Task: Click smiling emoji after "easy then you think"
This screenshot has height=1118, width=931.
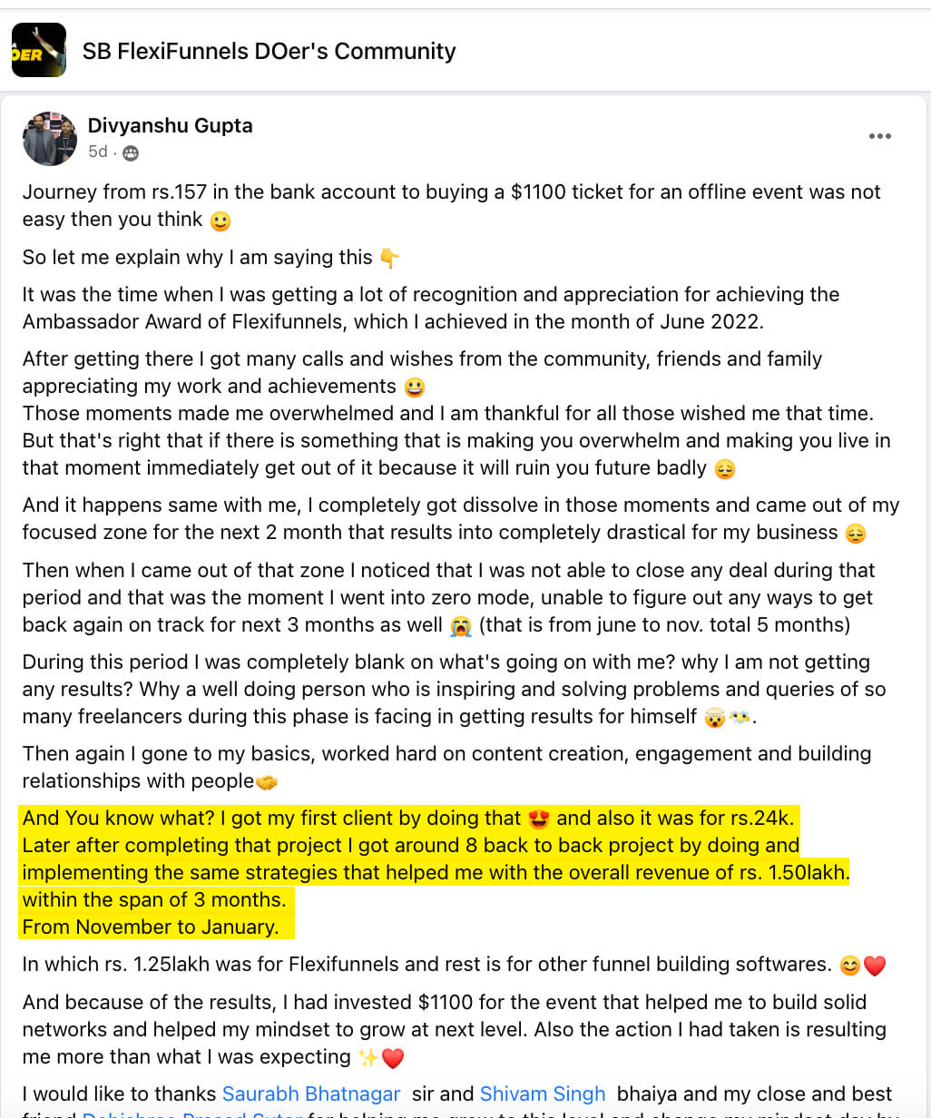Action: pyautogui.click(x=220, y=221)
